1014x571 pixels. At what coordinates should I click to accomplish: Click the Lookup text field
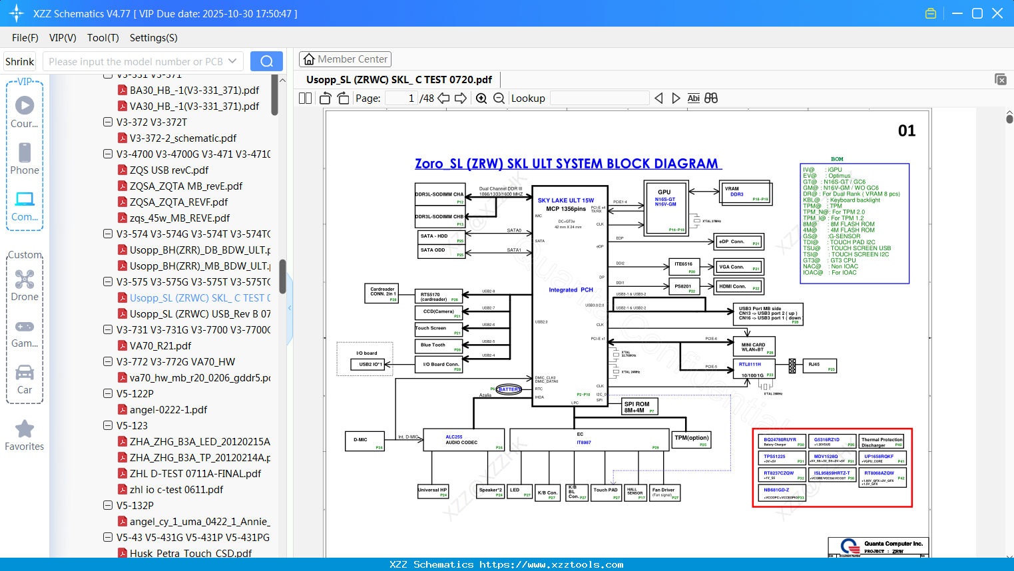(599, 98)
